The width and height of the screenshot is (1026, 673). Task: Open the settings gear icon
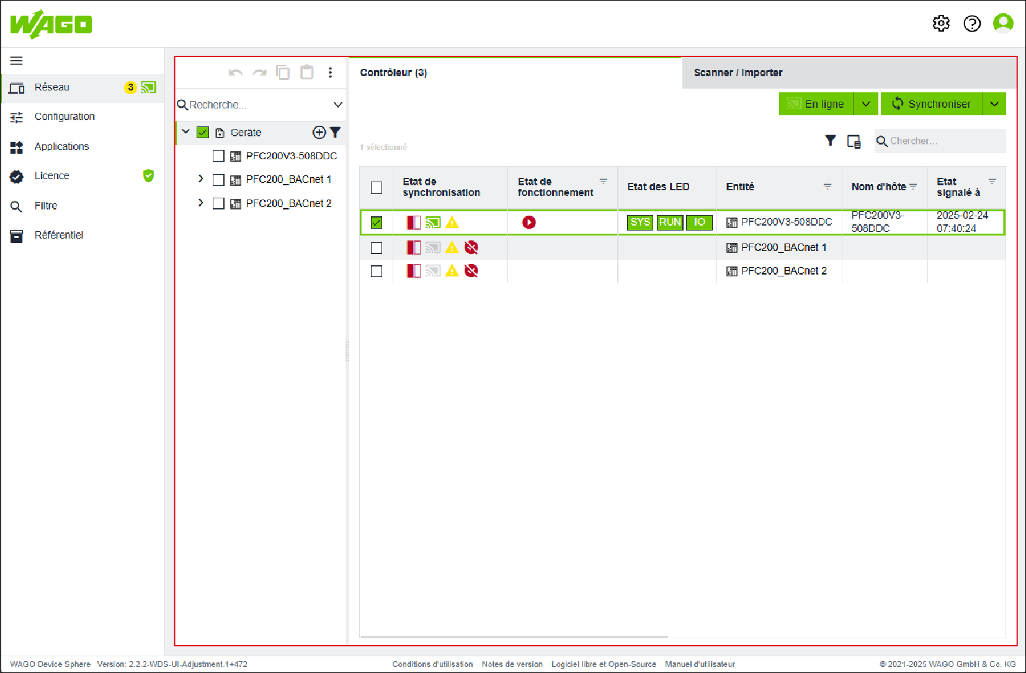click(941, 24)
